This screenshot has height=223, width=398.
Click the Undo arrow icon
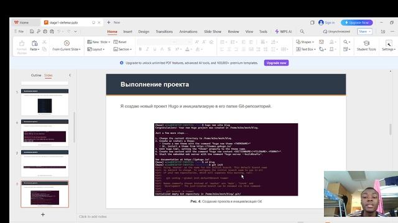point(59,32)
